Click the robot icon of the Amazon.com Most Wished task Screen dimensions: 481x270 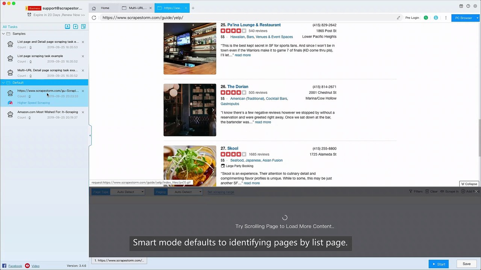point(10,114)
